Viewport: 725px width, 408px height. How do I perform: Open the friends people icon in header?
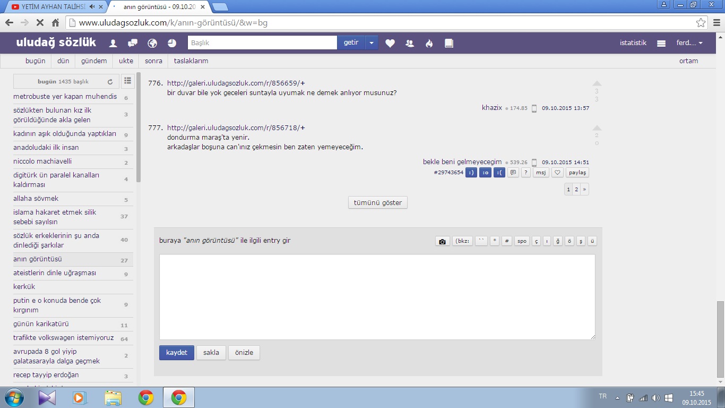(410, 44)
